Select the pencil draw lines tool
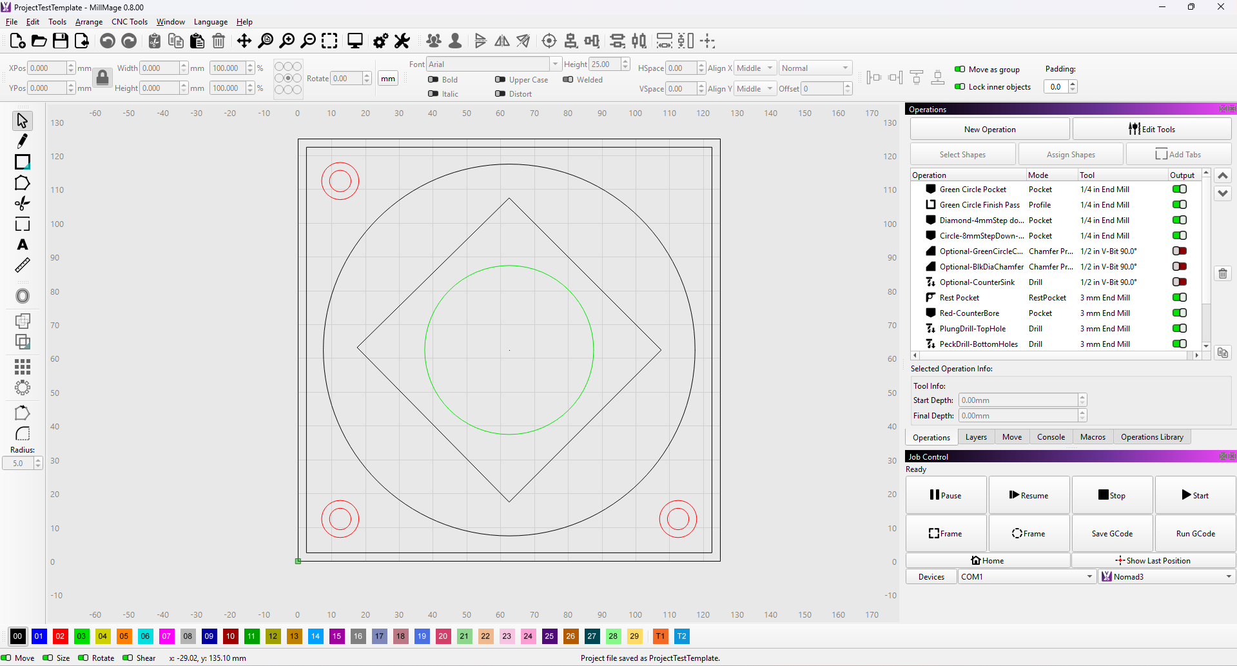 tap(23, 141)
